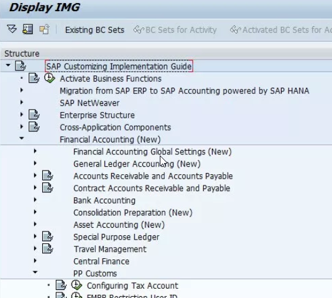Click the Structure column header
Viewport: 332px width, 298px height.
pyautogui.click(x=22, y=54)
